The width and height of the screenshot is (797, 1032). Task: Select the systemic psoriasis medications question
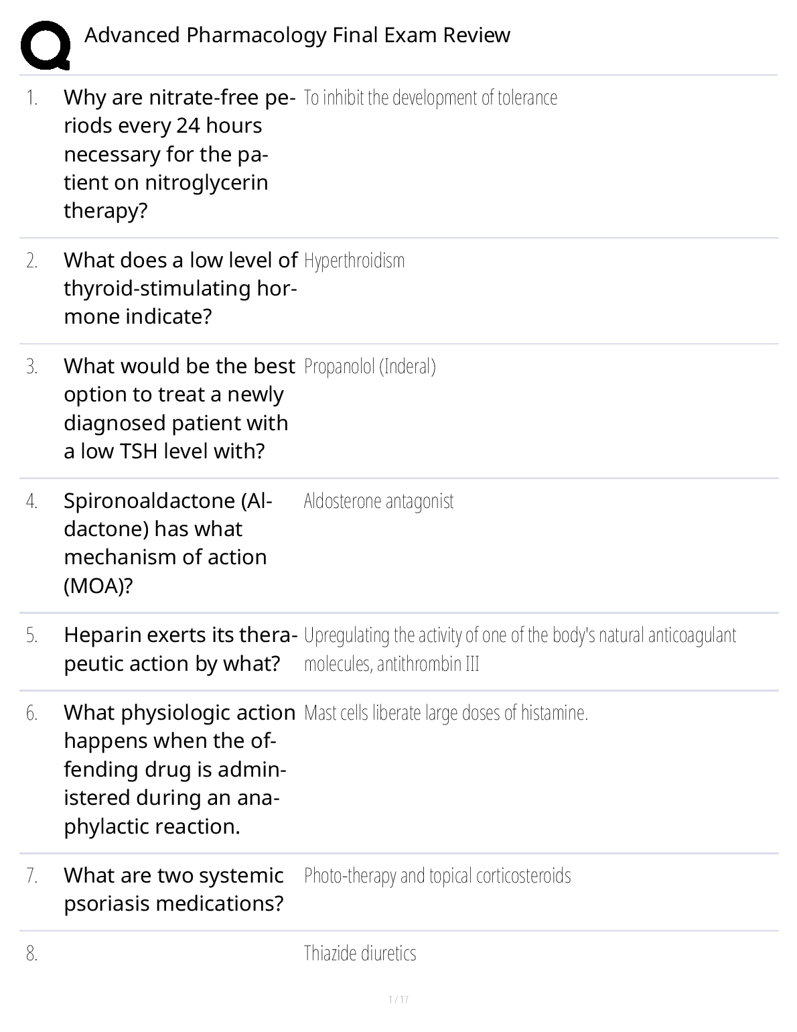(x=173, y=889)
